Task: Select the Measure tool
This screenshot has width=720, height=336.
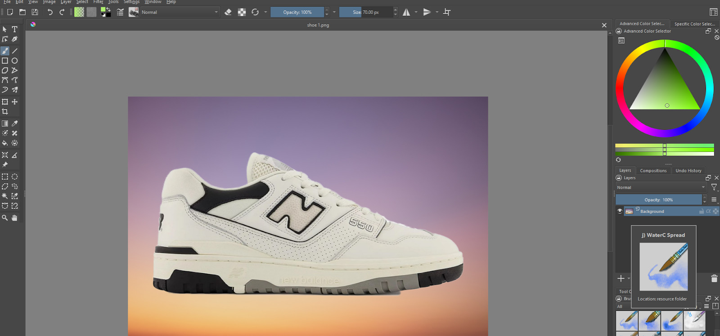Action: tap(15, 155)
